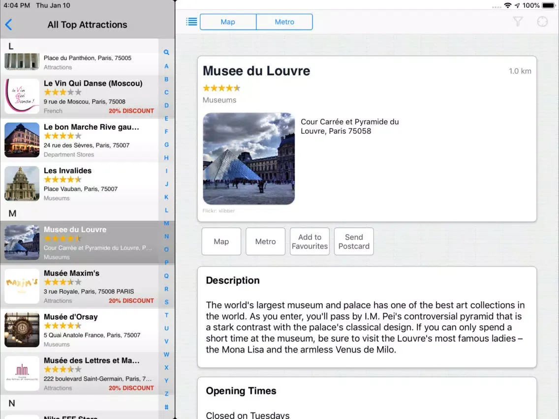Jump to letter J in index

point(166,184)
